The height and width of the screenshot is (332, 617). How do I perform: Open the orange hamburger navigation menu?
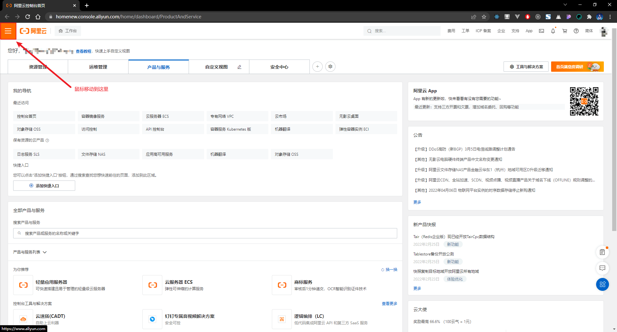[x=8, y=31]
